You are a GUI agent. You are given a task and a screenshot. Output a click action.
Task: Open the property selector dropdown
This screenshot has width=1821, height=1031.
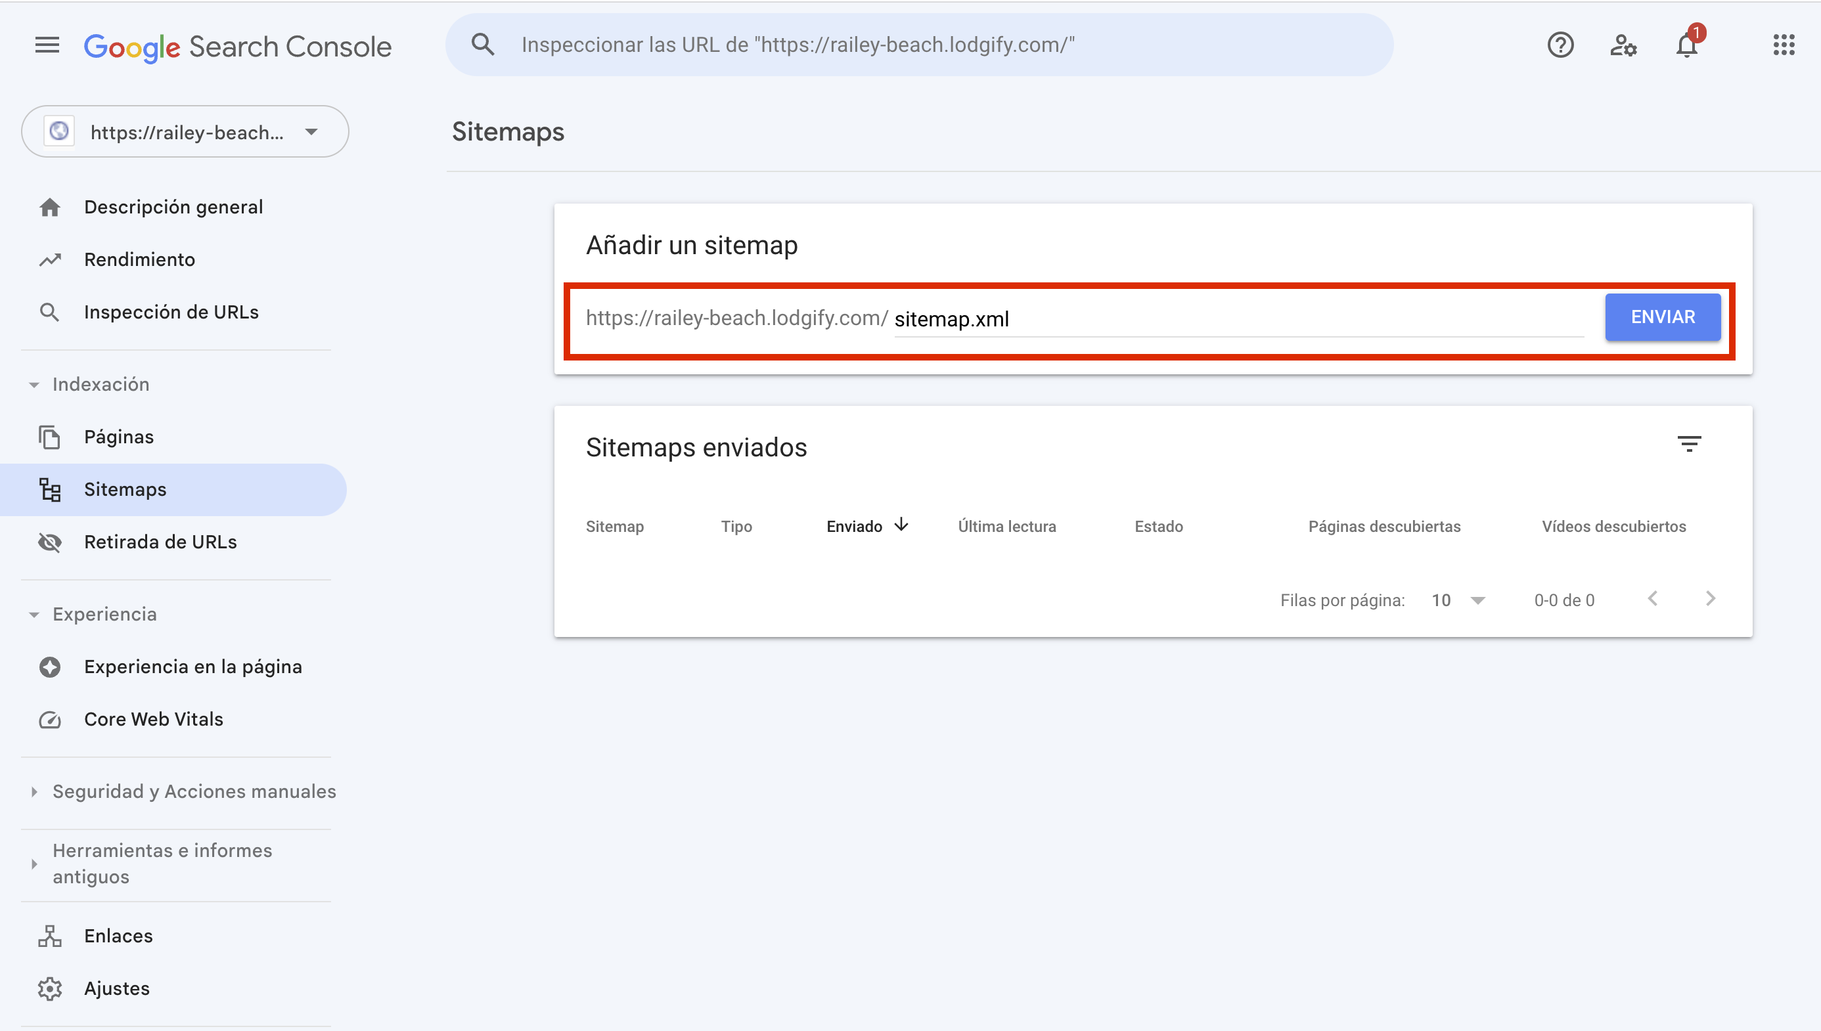[x=185, y=132]
